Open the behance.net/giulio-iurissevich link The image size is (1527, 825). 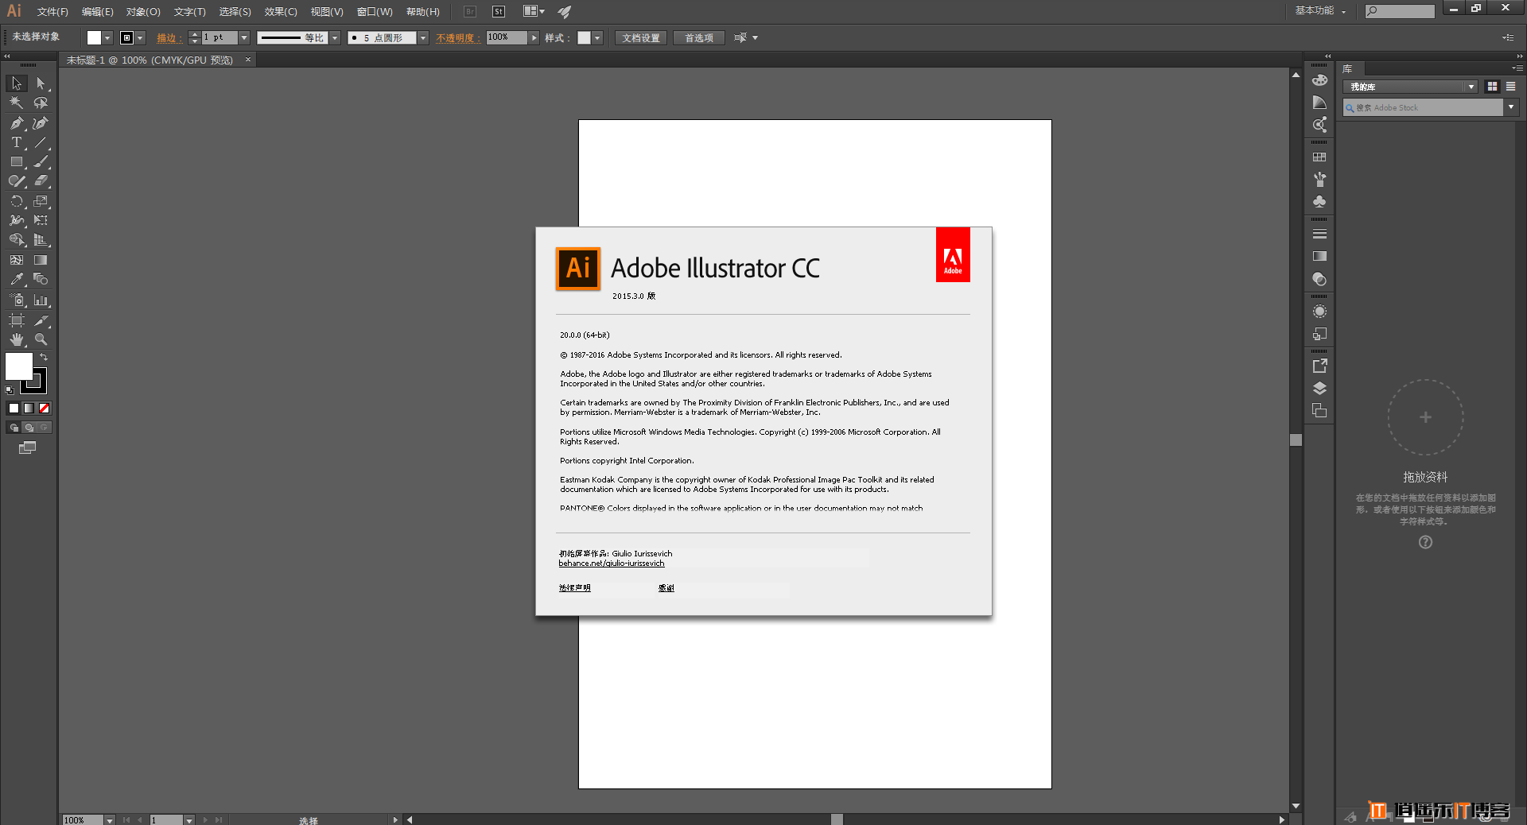tap(612, 564)
